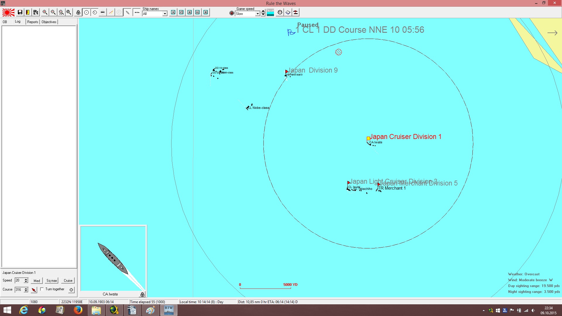The image size is (562, 316).
Task: Click the red arrow set-course button
Action: point(34,290)
